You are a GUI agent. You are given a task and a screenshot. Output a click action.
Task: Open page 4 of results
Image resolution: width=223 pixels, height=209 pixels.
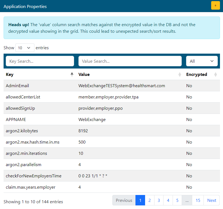pos(168,200)
